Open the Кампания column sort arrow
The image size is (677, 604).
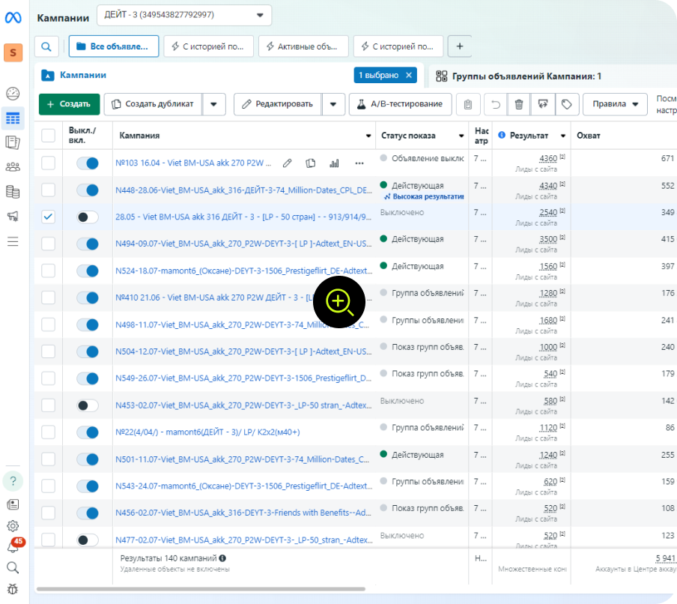(368, 136)
